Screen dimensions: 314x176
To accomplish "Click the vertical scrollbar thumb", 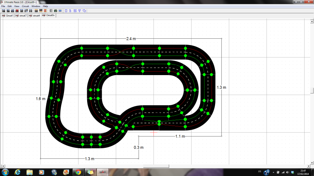I will (x=312, y=91).
